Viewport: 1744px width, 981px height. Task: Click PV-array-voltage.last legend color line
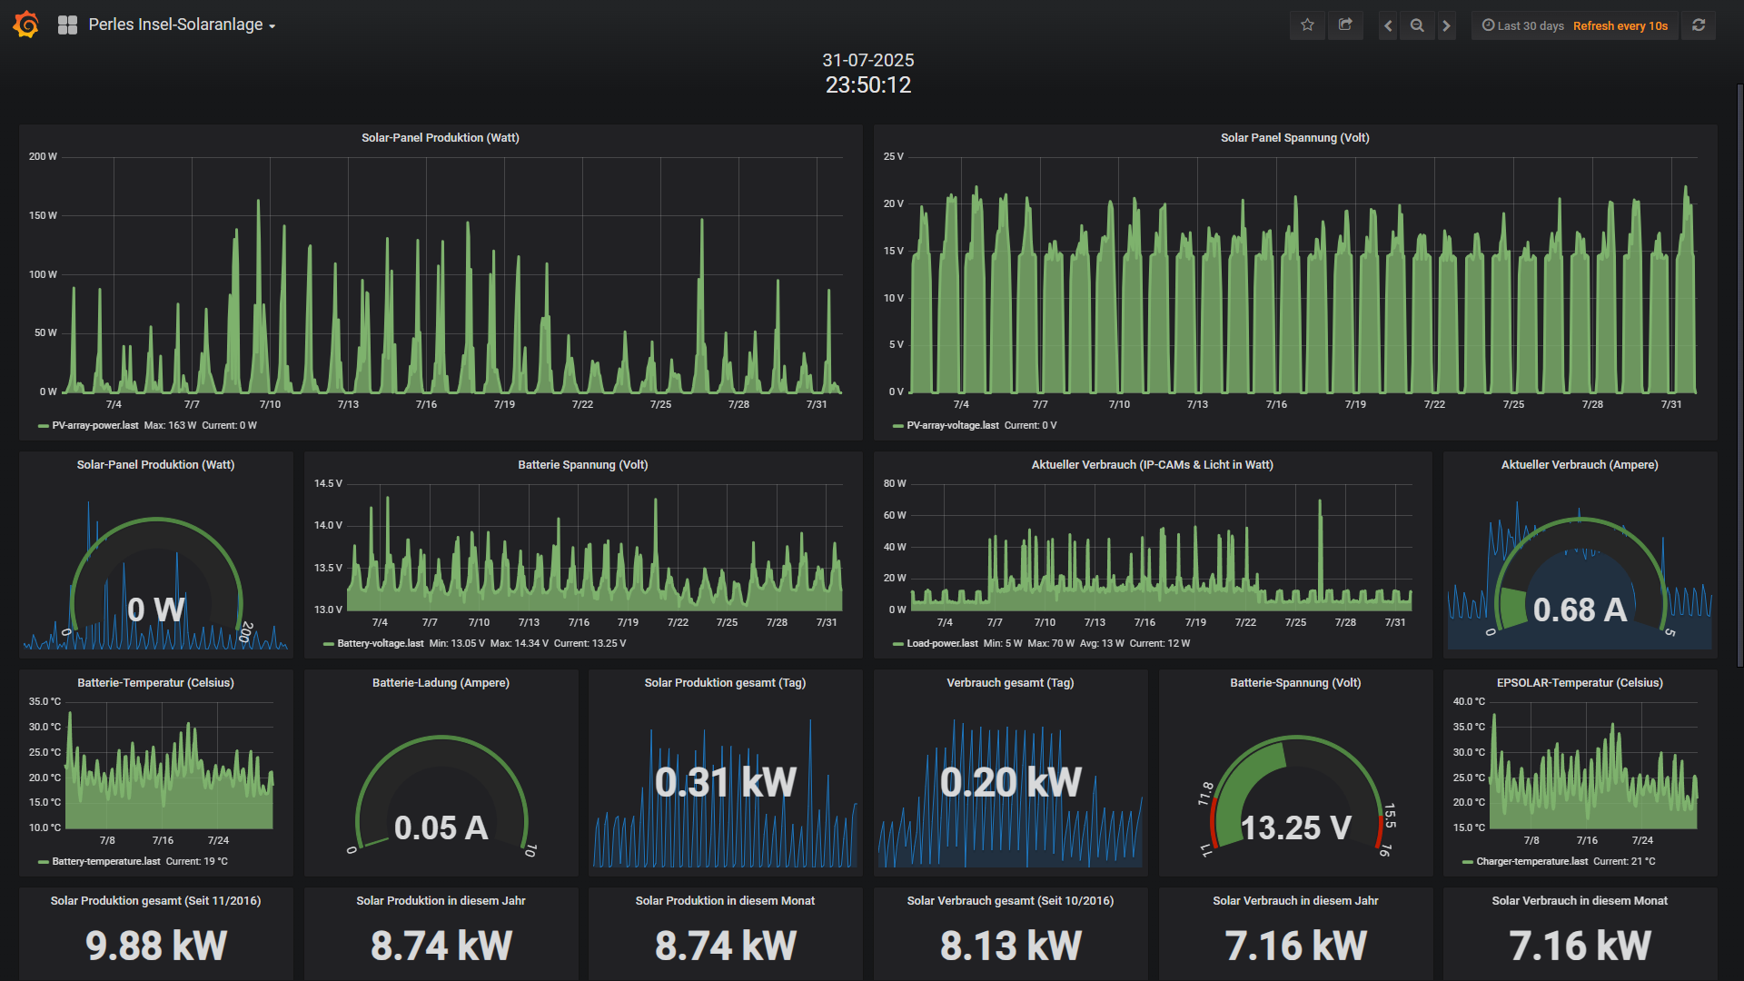[x=897, y=426]
